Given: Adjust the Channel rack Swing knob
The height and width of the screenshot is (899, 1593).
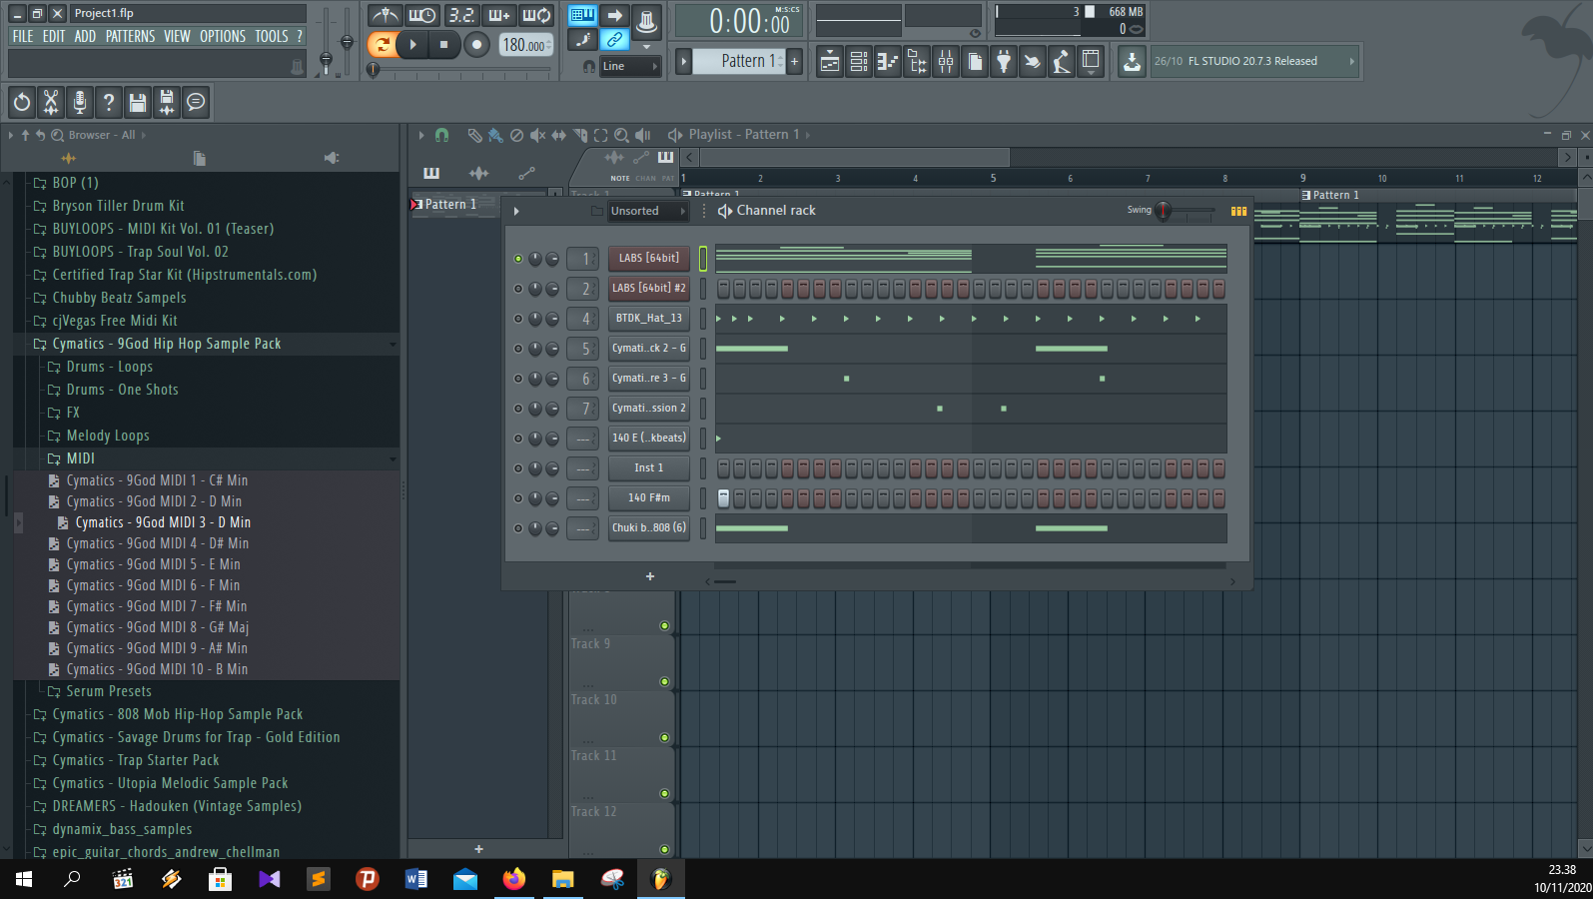Looking at the screenshot, I should 1163,211.
